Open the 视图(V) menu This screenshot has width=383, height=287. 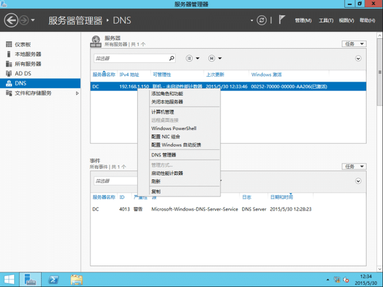pyautogui.click(x=347, y=20)
